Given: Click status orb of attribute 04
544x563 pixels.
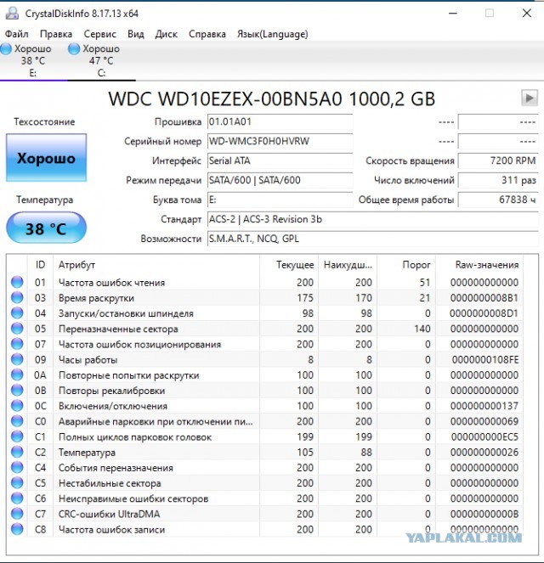Looking at the screenshot, I should 17,313.
